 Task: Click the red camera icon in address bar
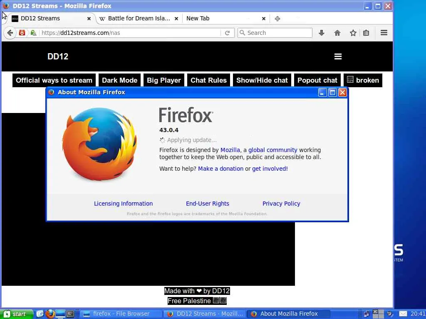(x=22, y=33)
